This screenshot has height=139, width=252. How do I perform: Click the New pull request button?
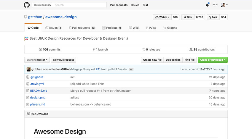click(63, 60)
